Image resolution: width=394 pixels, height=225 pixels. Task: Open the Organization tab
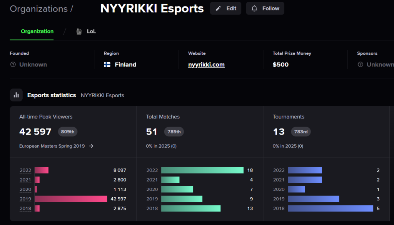[x=37, y=32]
